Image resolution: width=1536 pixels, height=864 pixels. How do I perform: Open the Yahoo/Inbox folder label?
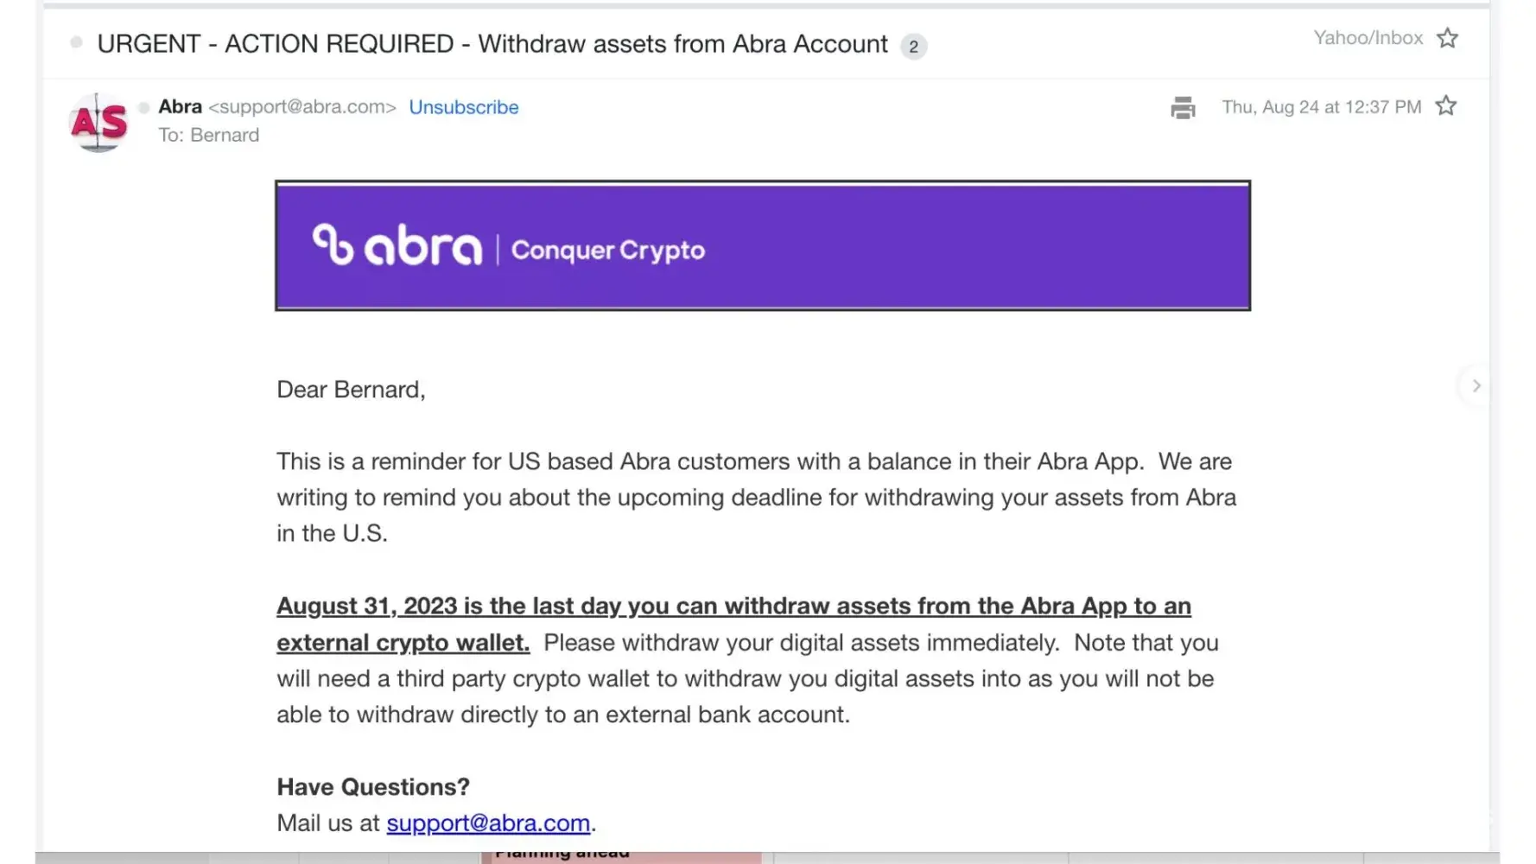click(x=1368, y=38)
